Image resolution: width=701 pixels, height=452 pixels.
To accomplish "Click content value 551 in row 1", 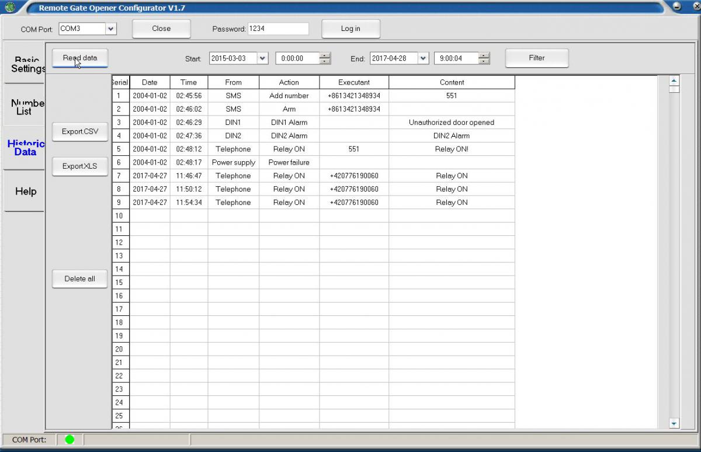I will 452,96.
